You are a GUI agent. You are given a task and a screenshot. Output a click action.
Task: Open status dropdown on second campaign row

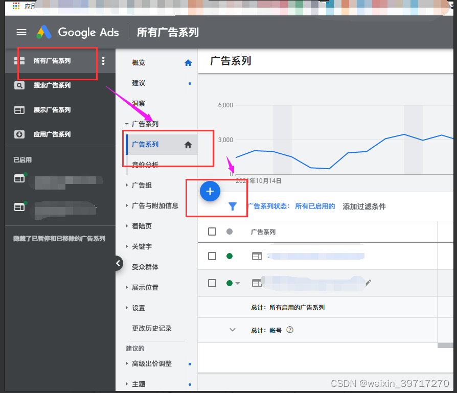click(x=238, y=283)
